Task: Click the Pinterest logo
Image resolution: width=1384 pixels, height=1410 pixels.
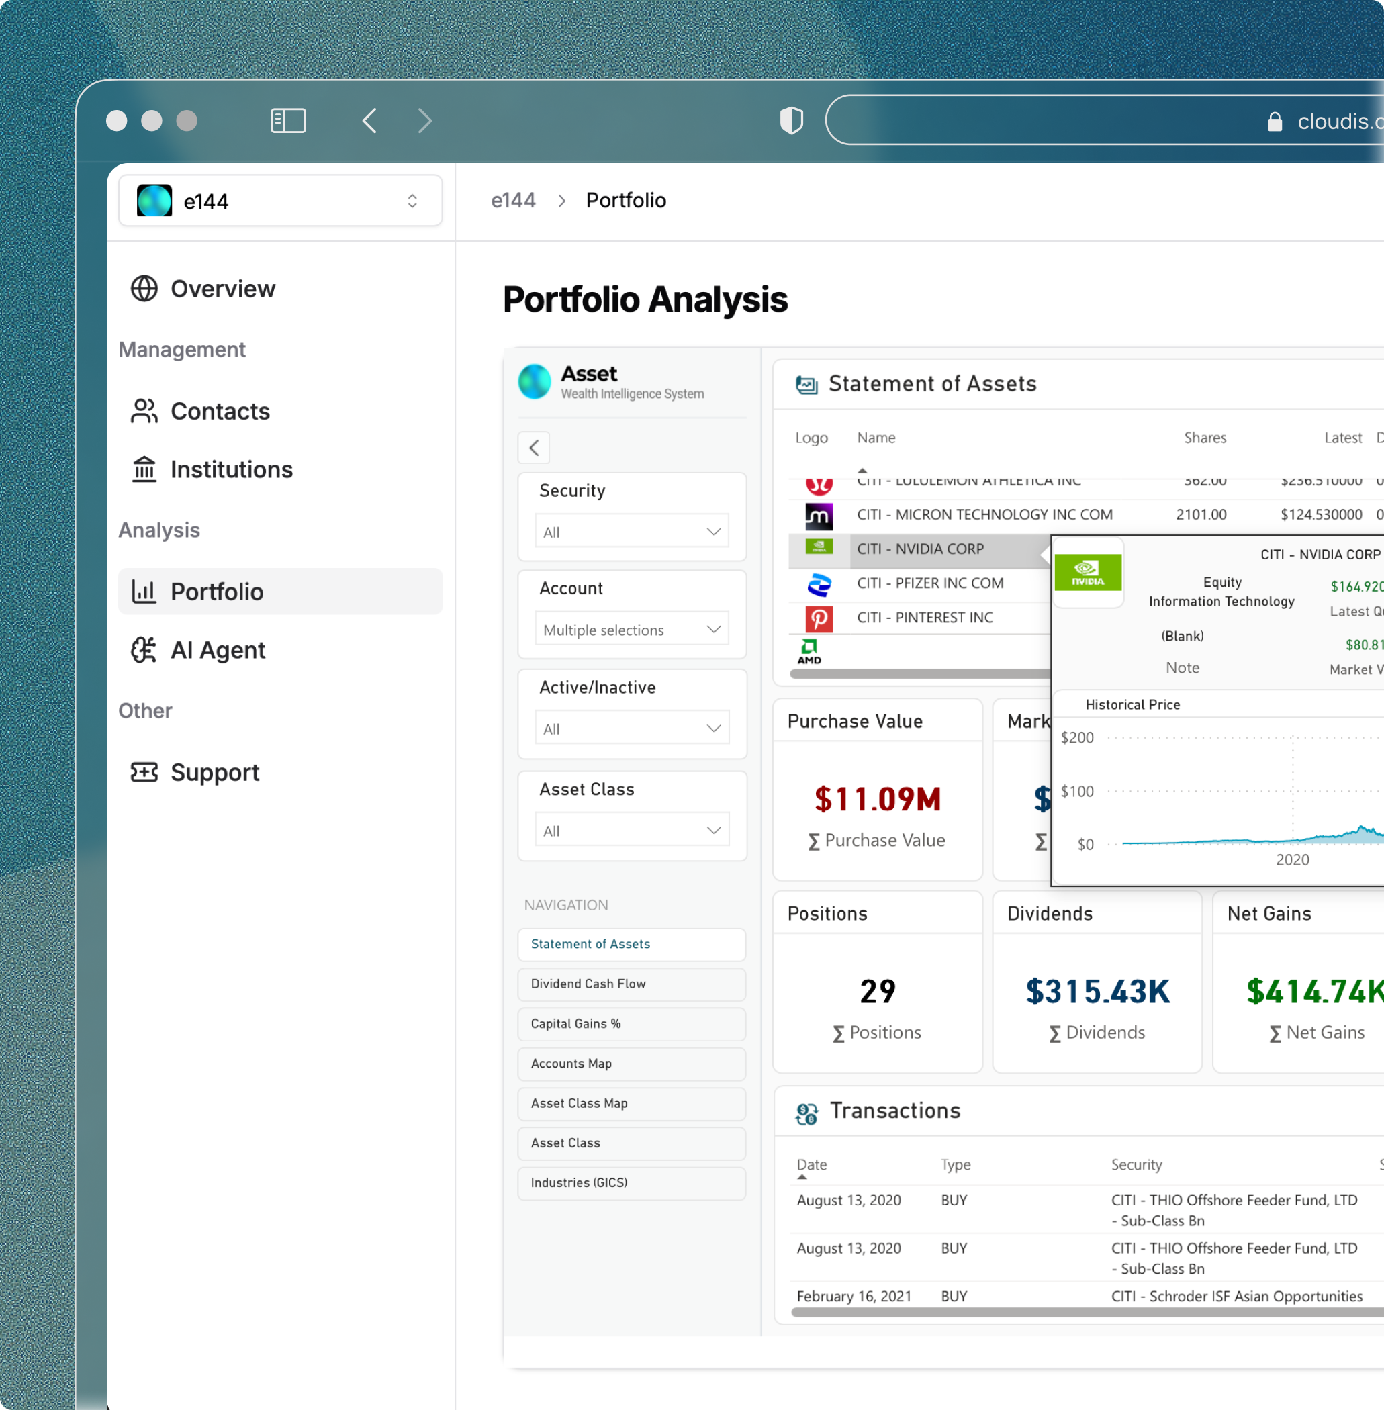Action: point(819,618)
